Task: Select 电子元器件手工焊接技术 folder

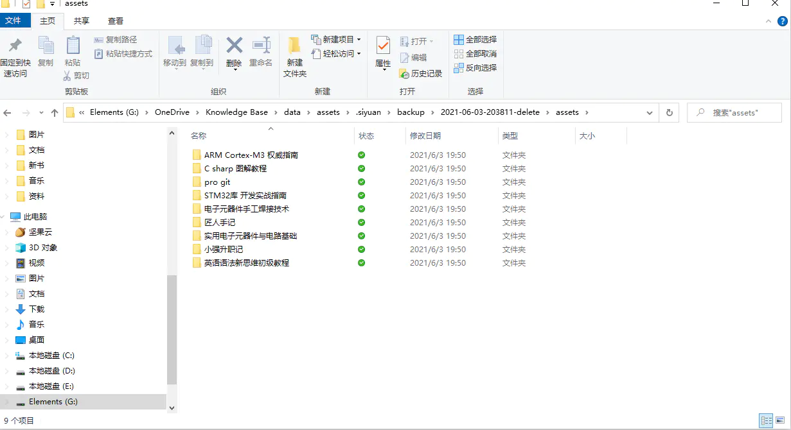Action: click(x=247, y=209)
